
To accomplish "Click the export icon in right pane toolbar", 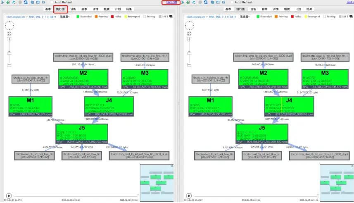I will 183,2.
